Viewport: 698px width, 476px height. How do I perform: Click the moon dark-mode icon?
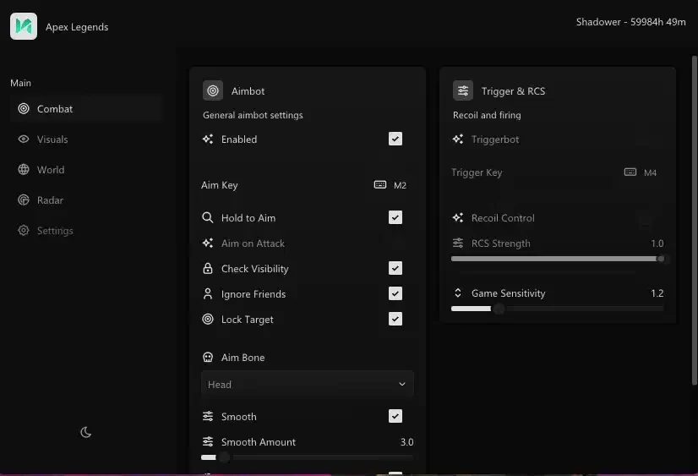coord(86,432)
